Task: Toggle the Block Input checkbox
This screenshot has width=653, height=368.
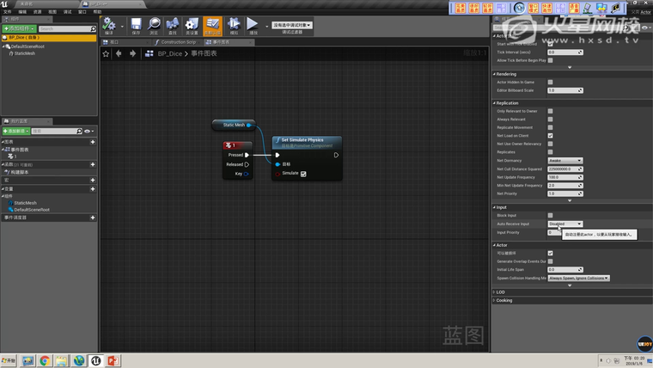Action: pyautogui.click(x=551, y=215)
